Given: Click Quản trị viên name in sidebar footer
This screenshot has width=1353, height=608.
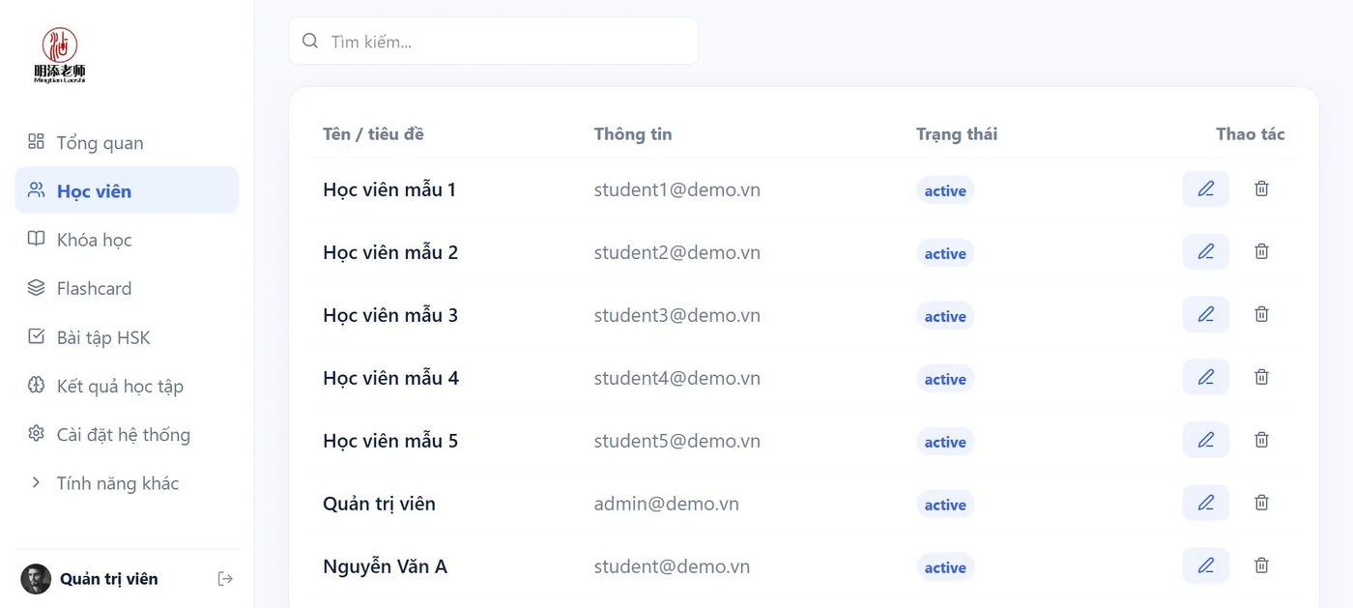Looking at the screenshot, I should pyautogui.click(x=109, y=579).
